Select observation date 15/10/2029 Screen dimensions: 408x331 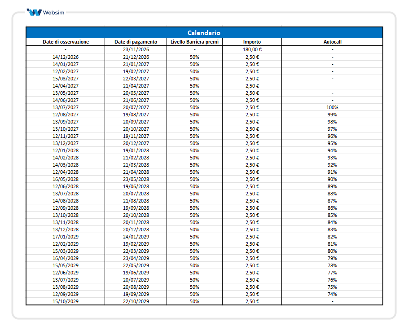[x=66, y=301]
